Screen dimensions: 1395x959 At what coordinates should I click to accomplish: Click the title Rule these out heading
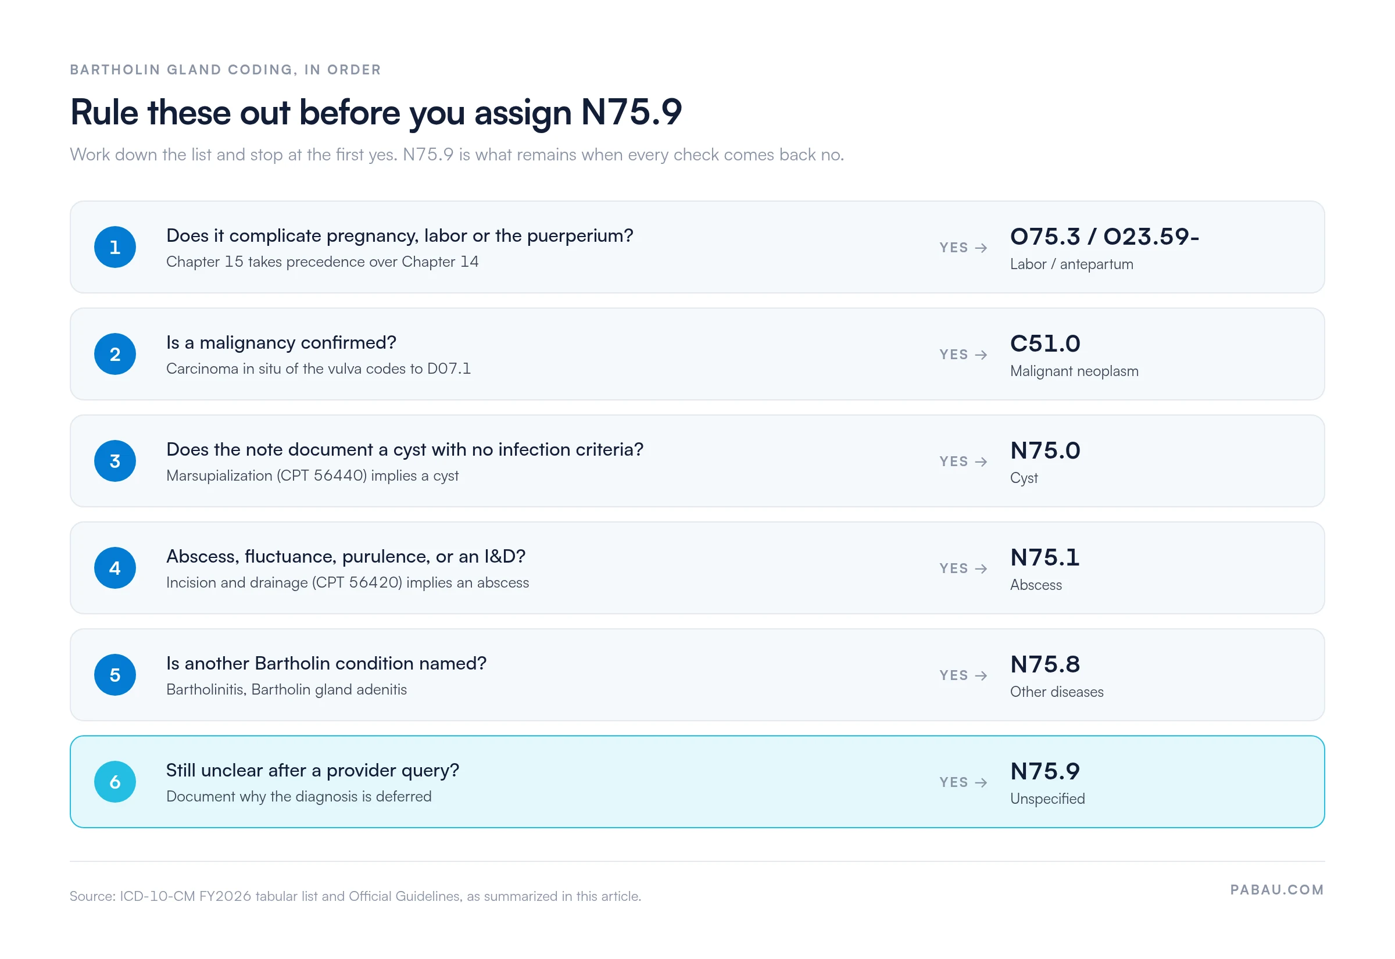coord(376,112)
